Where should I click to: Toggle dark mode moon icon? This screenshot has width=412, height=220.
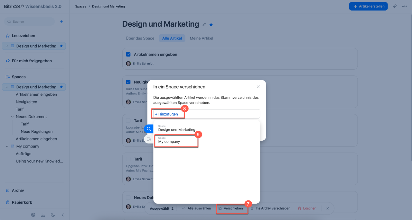coord(53,215)
